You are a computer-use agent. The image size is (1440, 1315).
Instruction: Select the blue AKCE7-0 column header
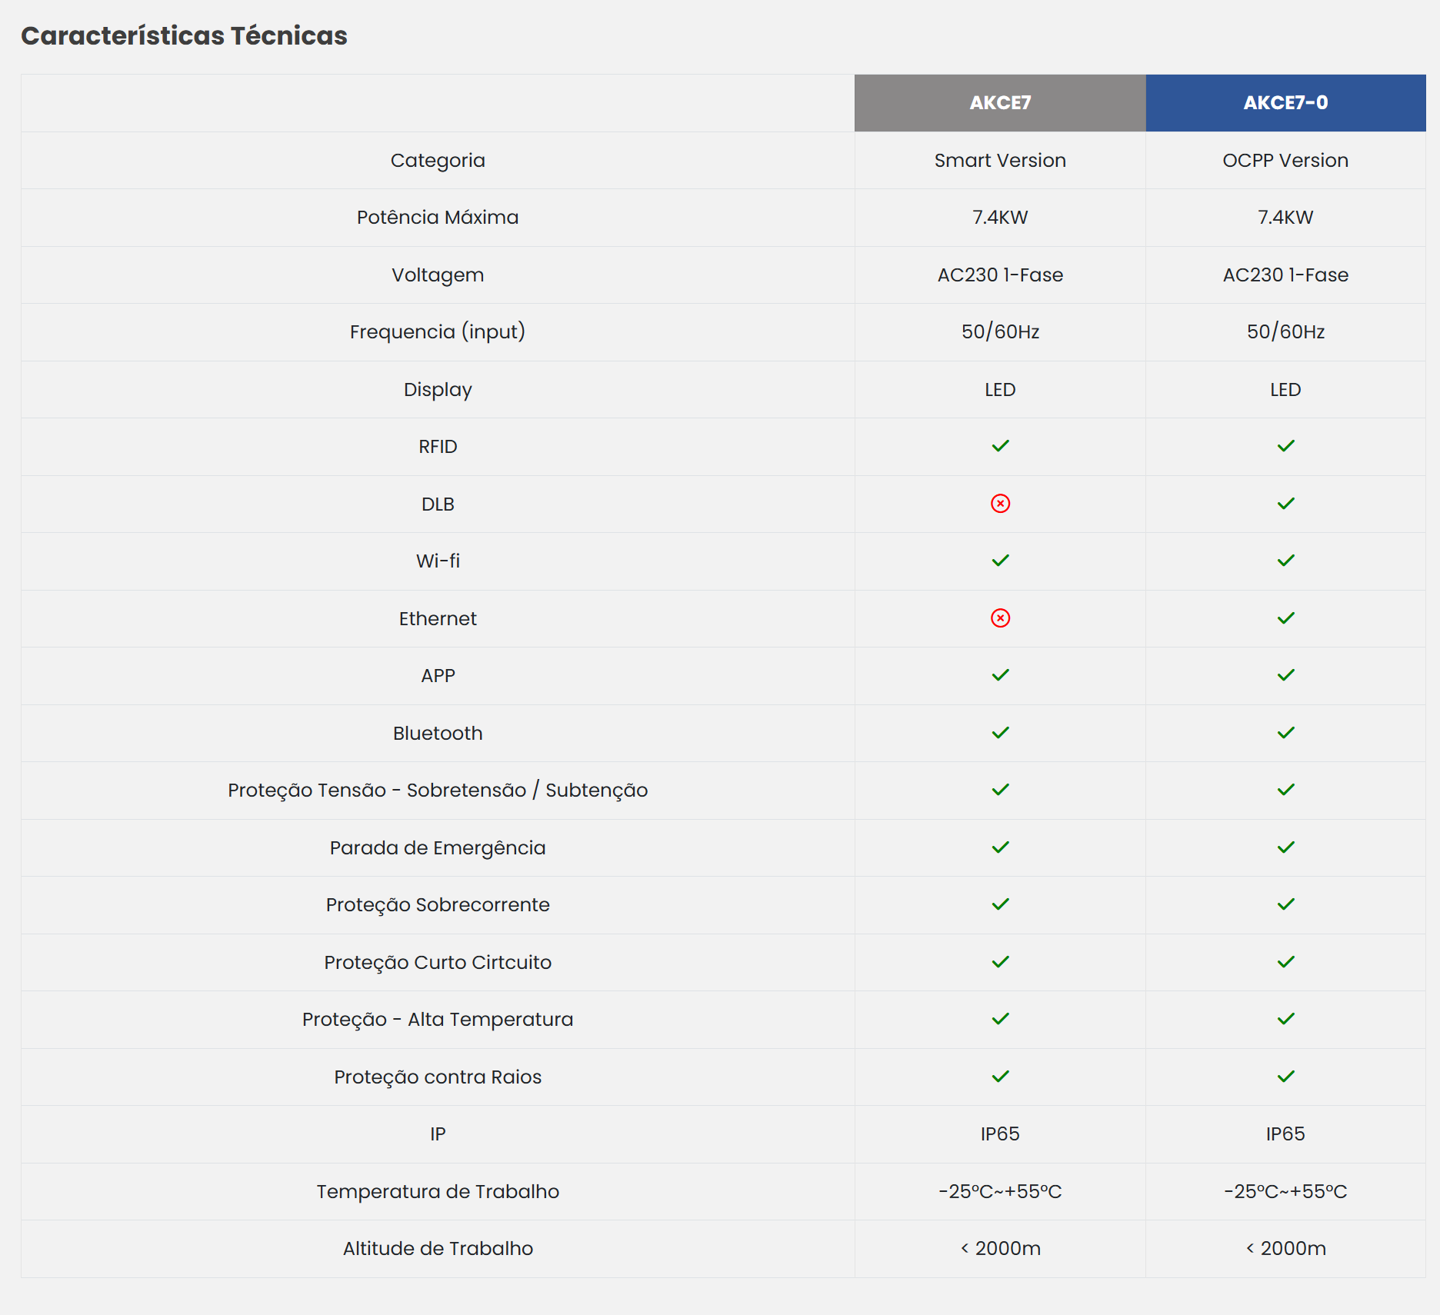coord(1285,103)
